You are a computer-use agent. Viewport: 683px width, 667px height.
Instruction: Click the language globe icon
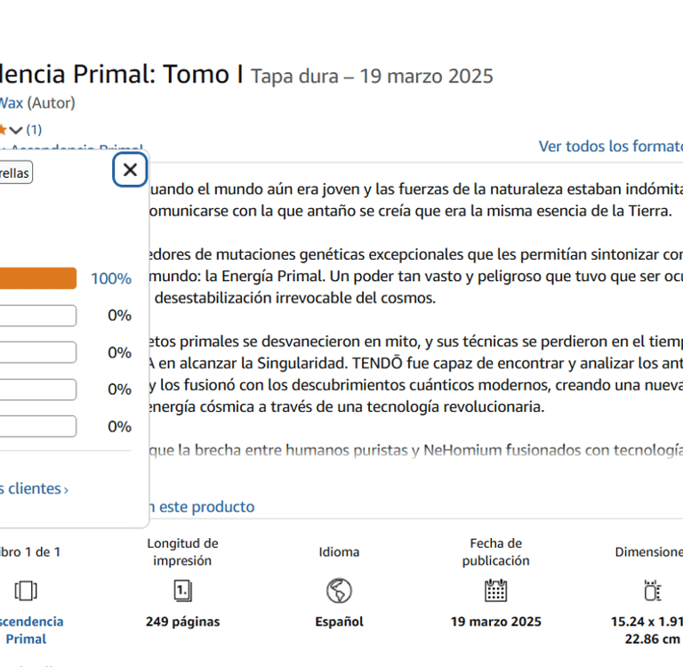pyautogui.click(x=339, y=591)
